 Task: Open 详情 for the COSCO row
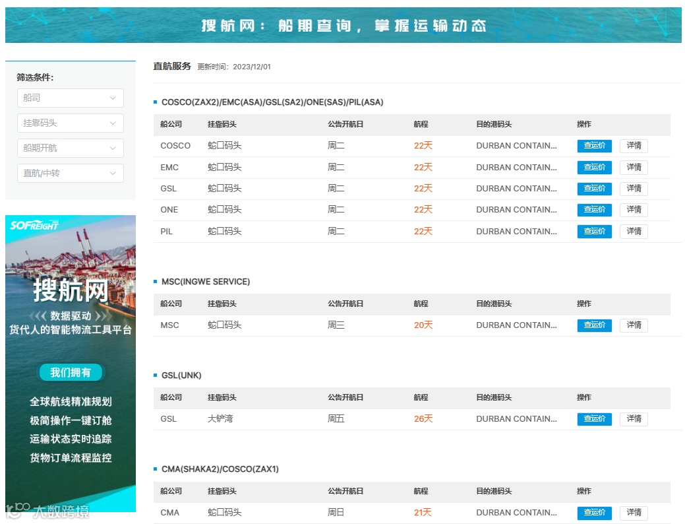pyautogui.click(x=634, y=146)
